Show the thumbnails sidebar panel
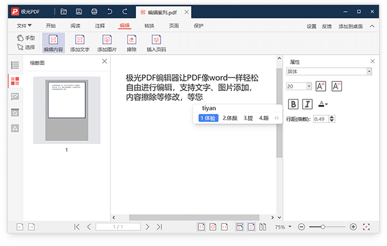 point(15,81)
